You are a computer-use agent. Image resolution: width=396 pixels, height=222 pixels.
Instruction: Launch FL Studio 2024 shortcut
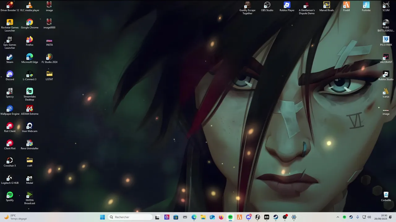pyautogui.click(x=49, y=58)
